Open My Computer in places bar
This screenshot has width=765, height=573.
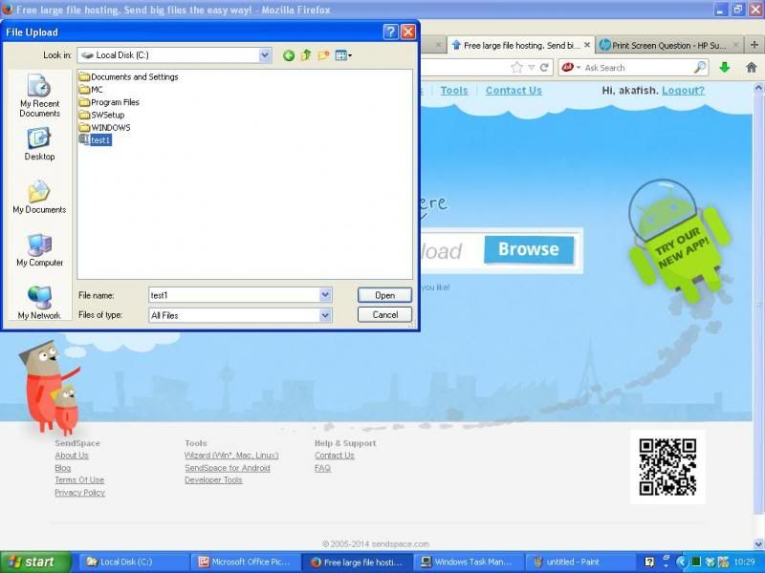tap(39, 250)
